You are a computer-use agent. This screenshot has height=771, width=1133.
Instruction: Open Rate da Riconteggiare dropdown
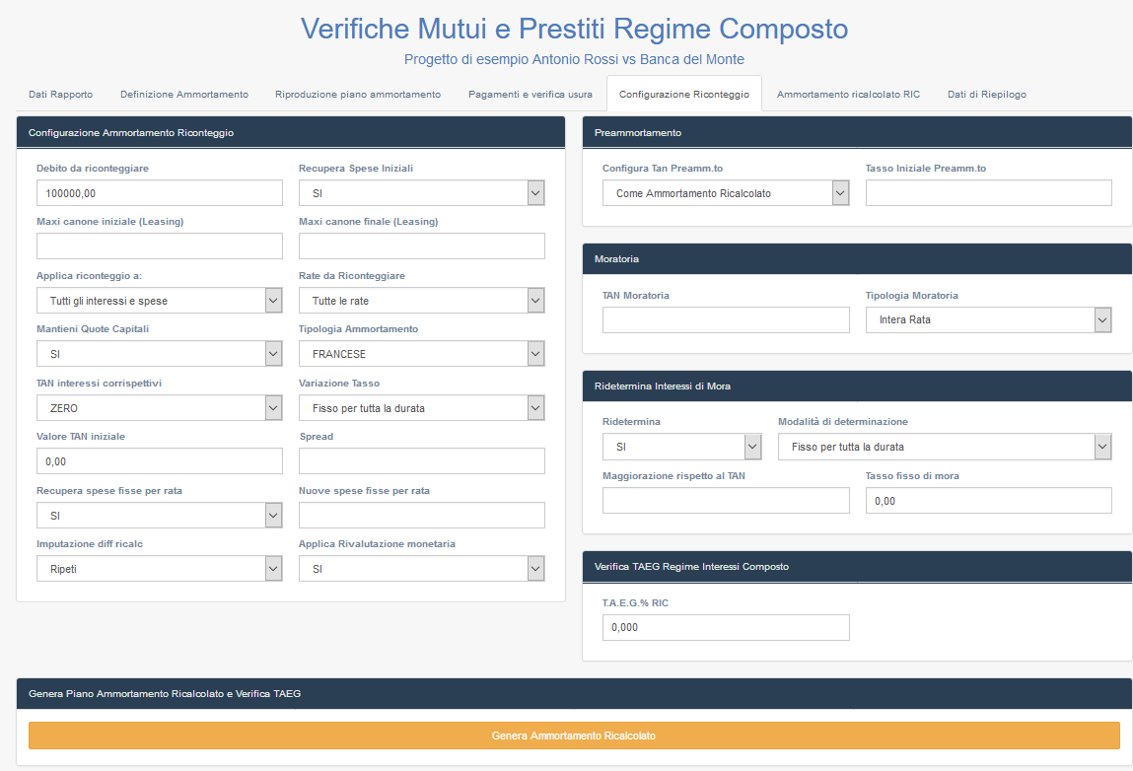pos(422,301)
